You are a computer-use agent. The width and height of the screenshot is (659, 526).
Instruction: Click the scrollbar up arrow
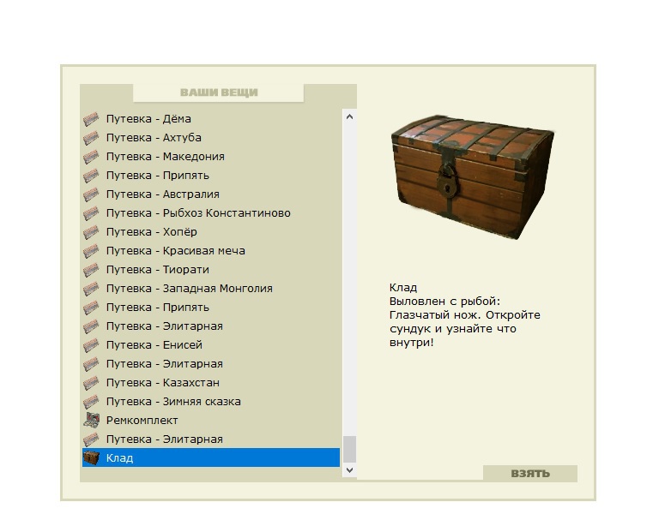[x=350, y=117]
